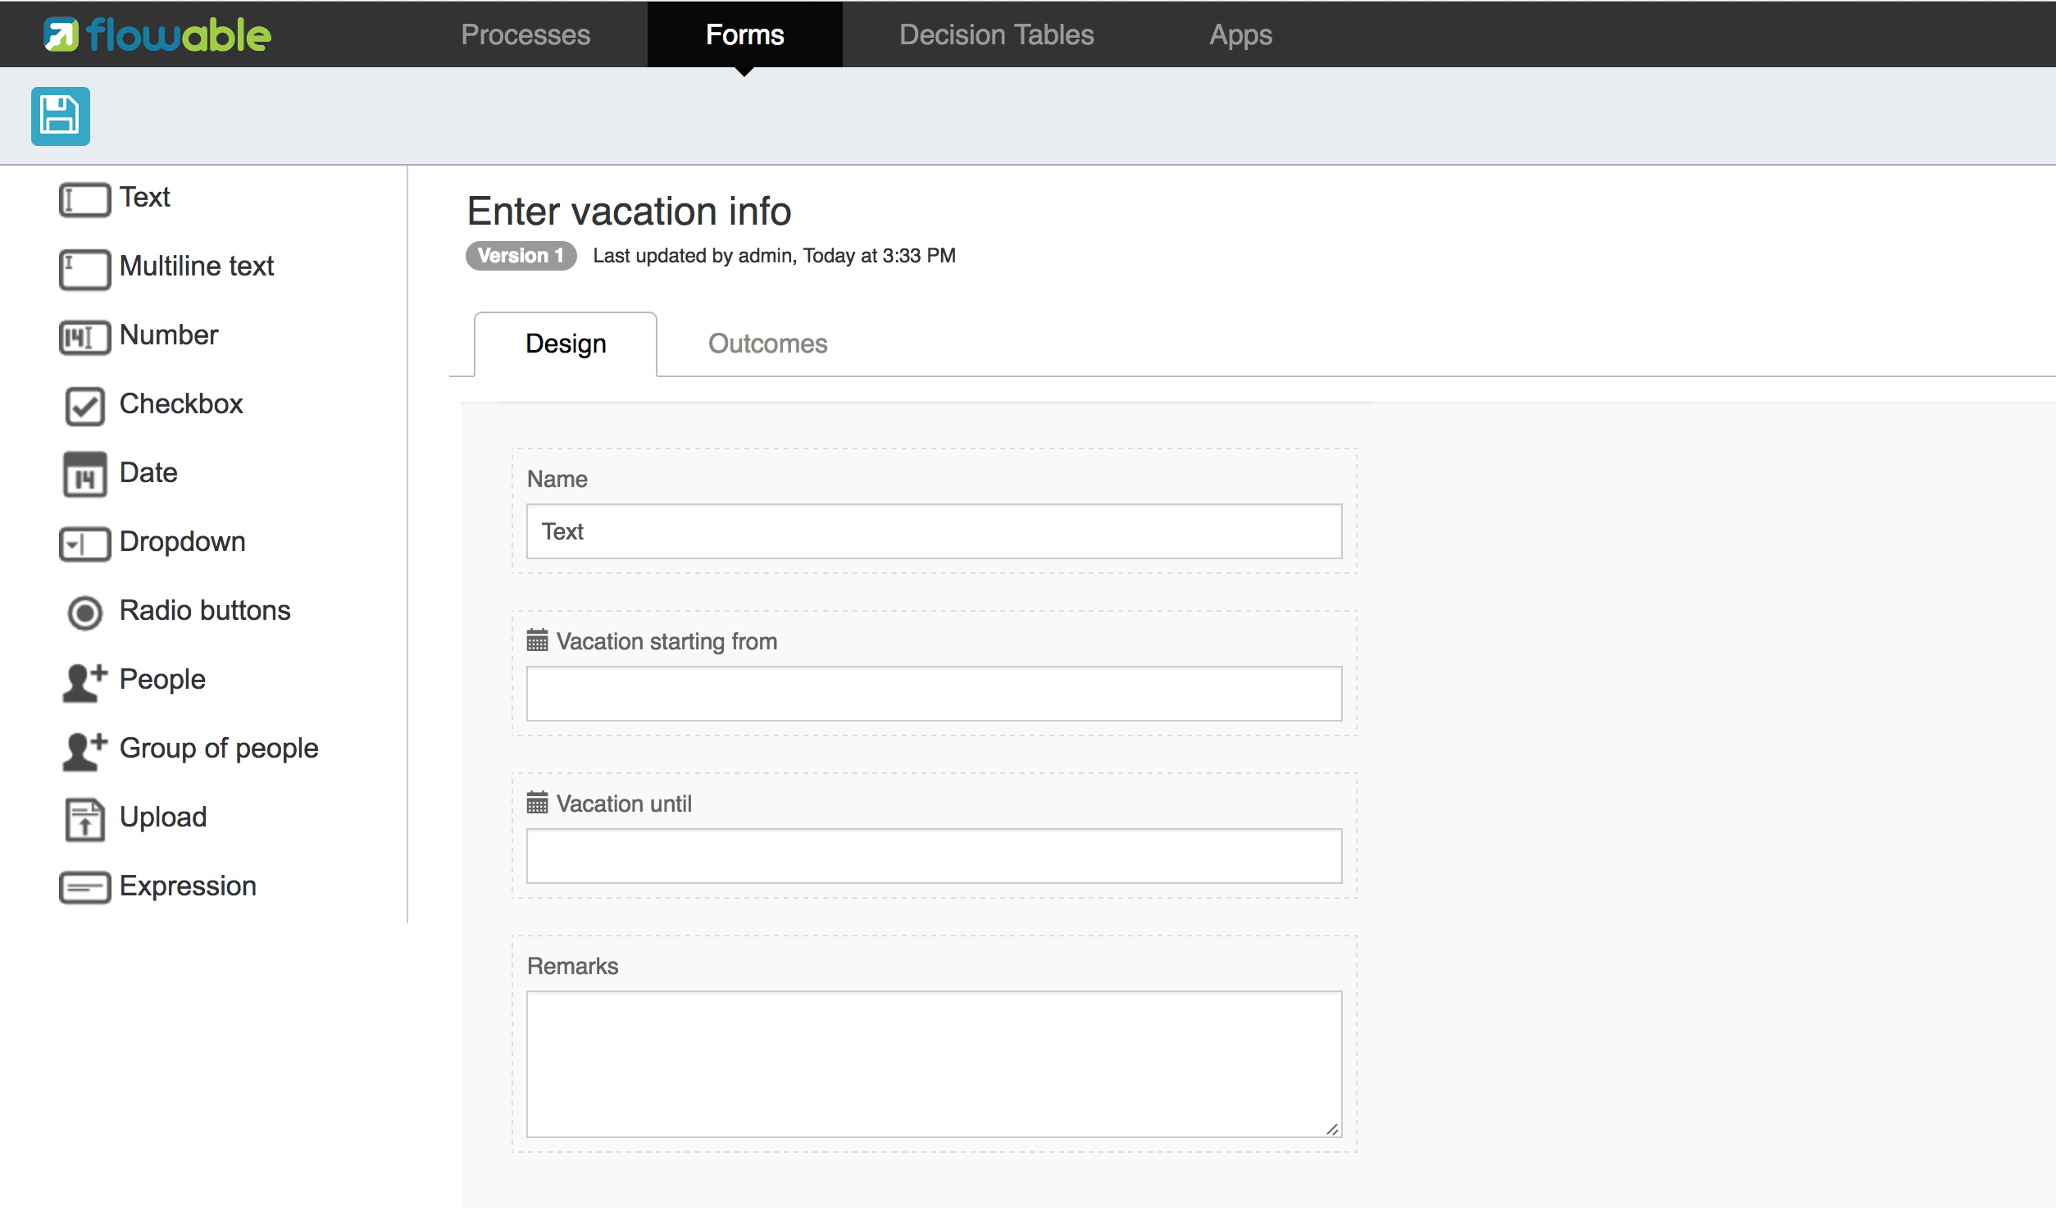2056x1225 pixels.
Task: Click the 'Vacation starting from' label
Action: tap(666, 641)
